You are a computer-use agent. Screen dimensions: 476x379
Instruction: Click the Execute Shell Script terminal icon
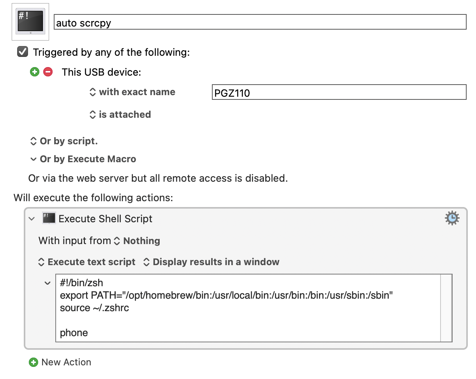[x=49, y=219]
